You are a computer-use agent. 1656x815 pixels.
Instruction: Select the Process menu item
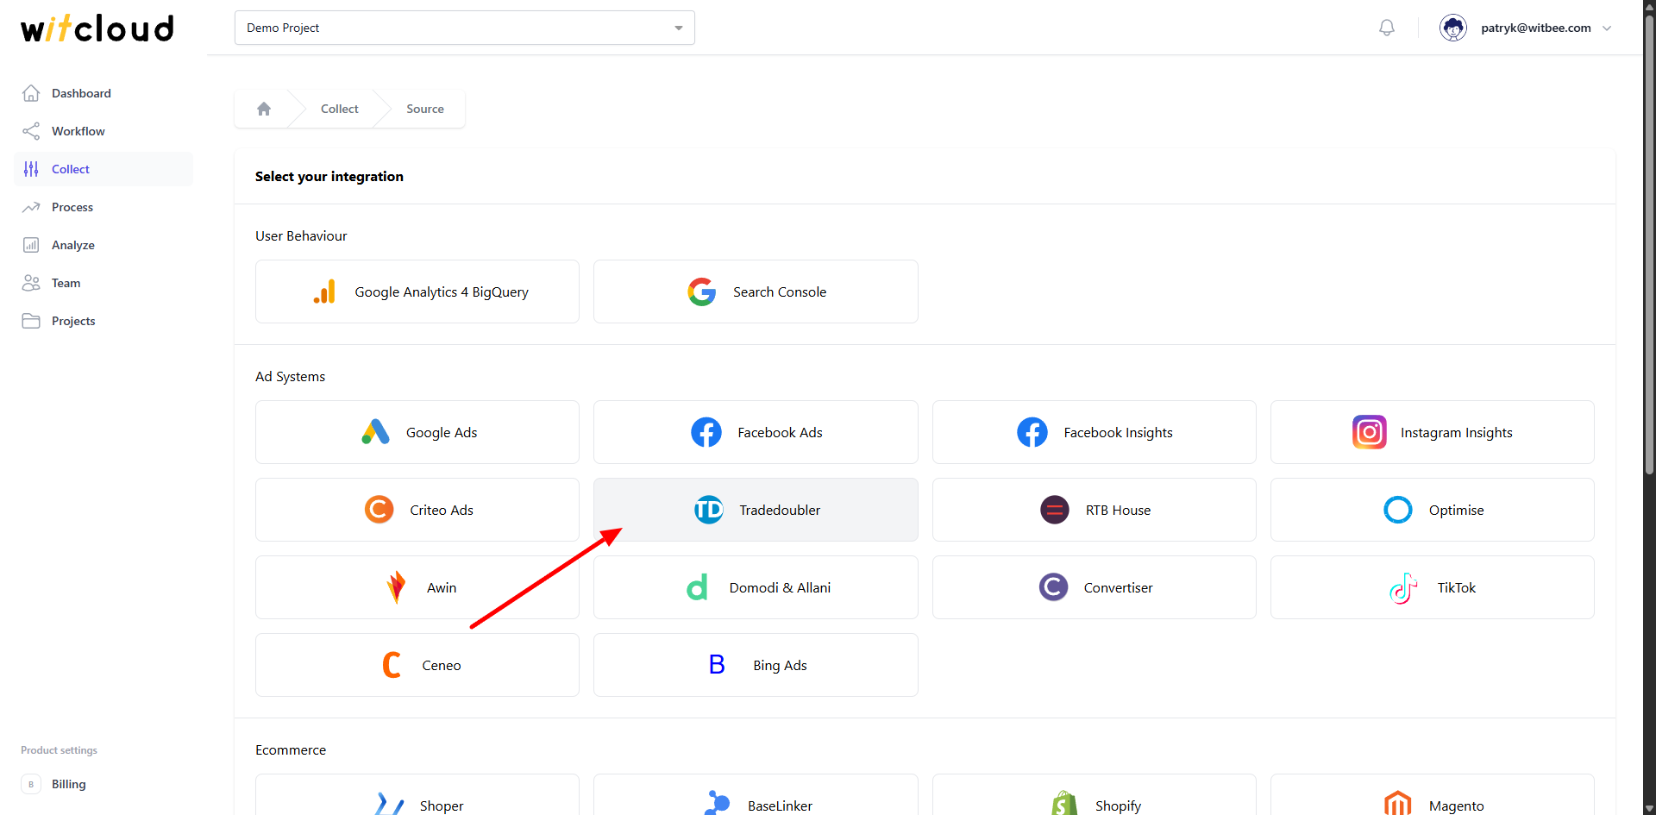(103, 207)
